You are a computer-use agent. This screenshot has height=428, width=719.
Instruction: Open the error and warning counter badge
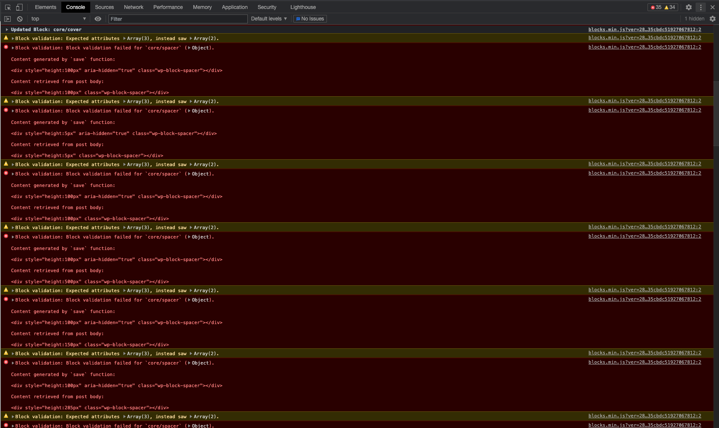coord(663,7)
